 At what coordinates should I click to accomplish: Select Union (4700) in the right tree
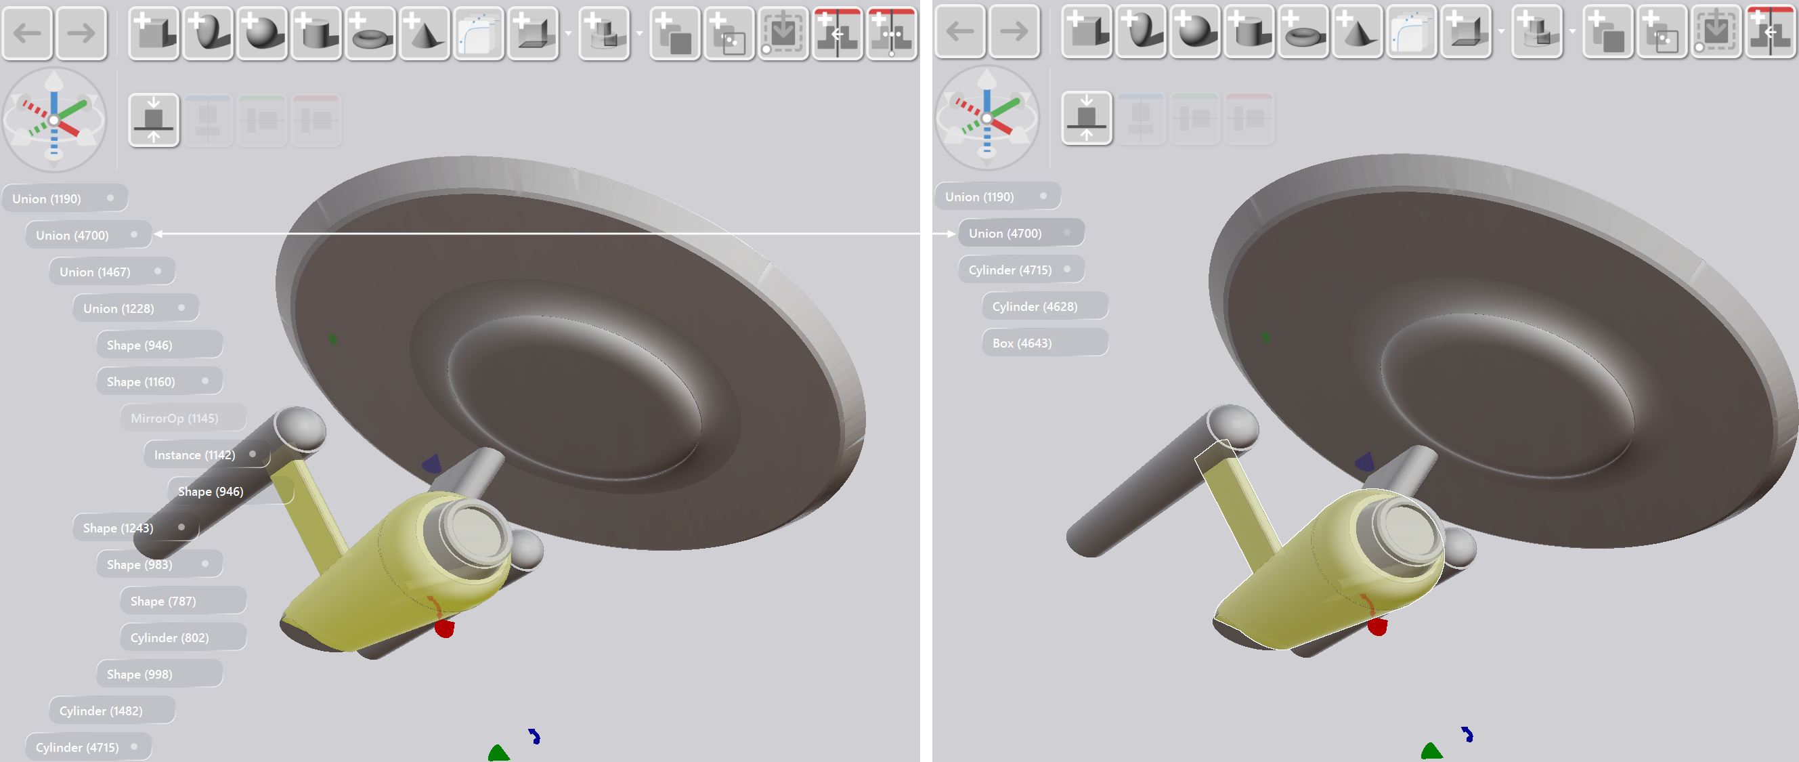[x=1021, y=233]
